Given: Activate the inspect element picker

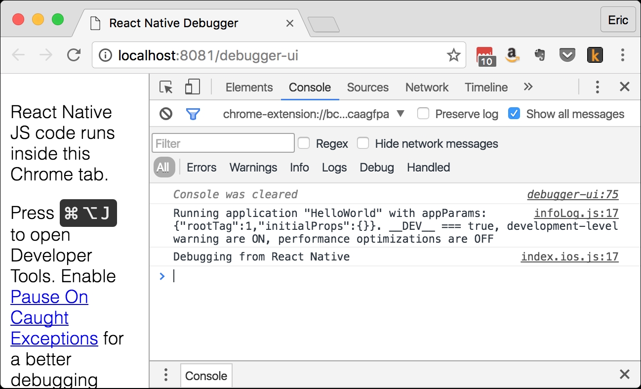Looking at the screenshot, I should (166, 87).
